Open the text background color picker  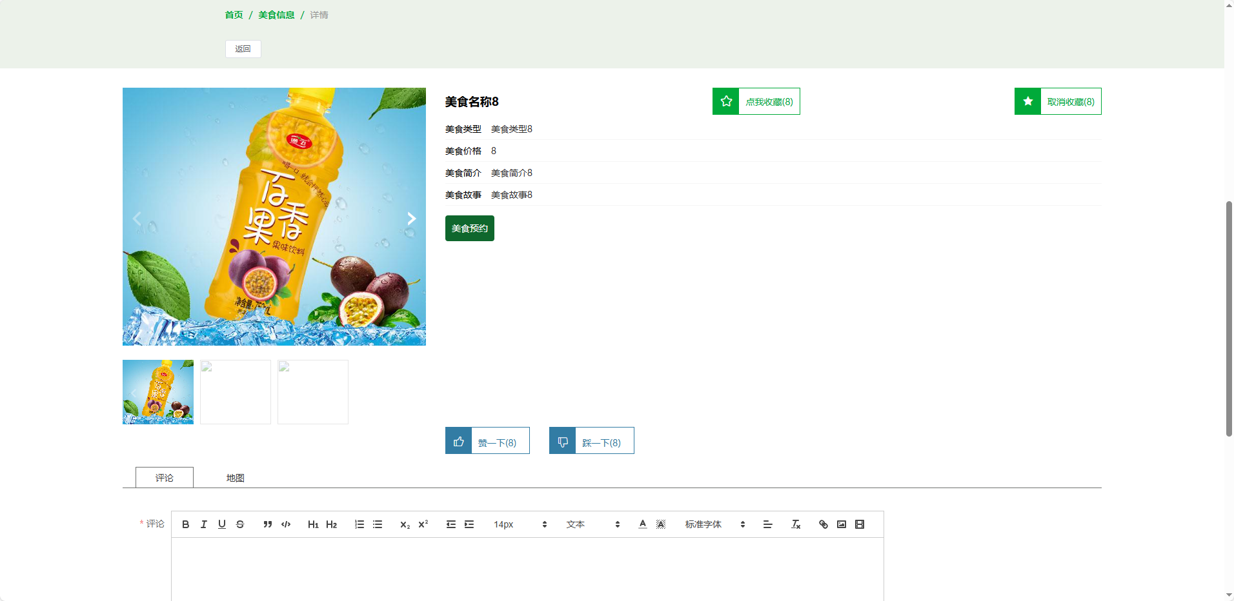(661, 524)
